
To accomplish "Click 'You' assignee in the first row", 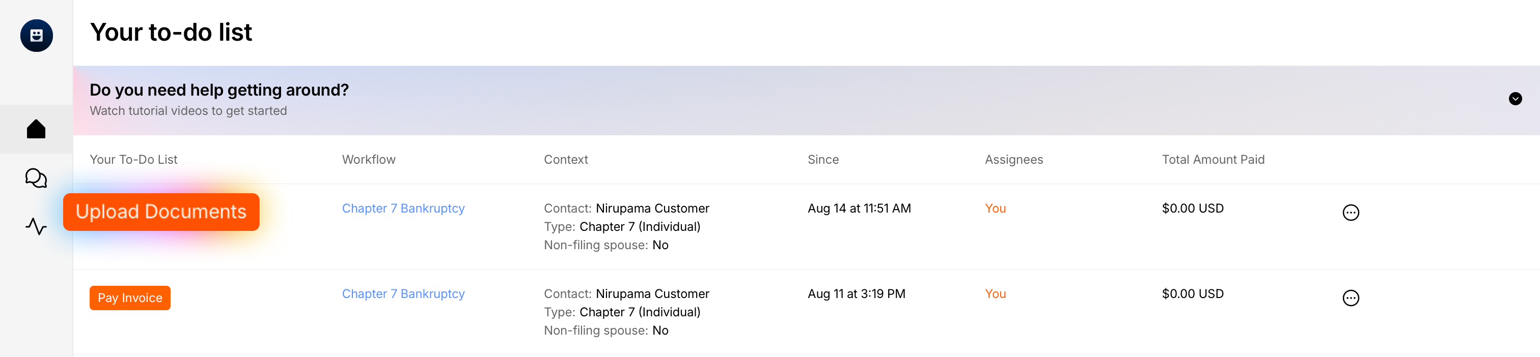I will 996,209.
